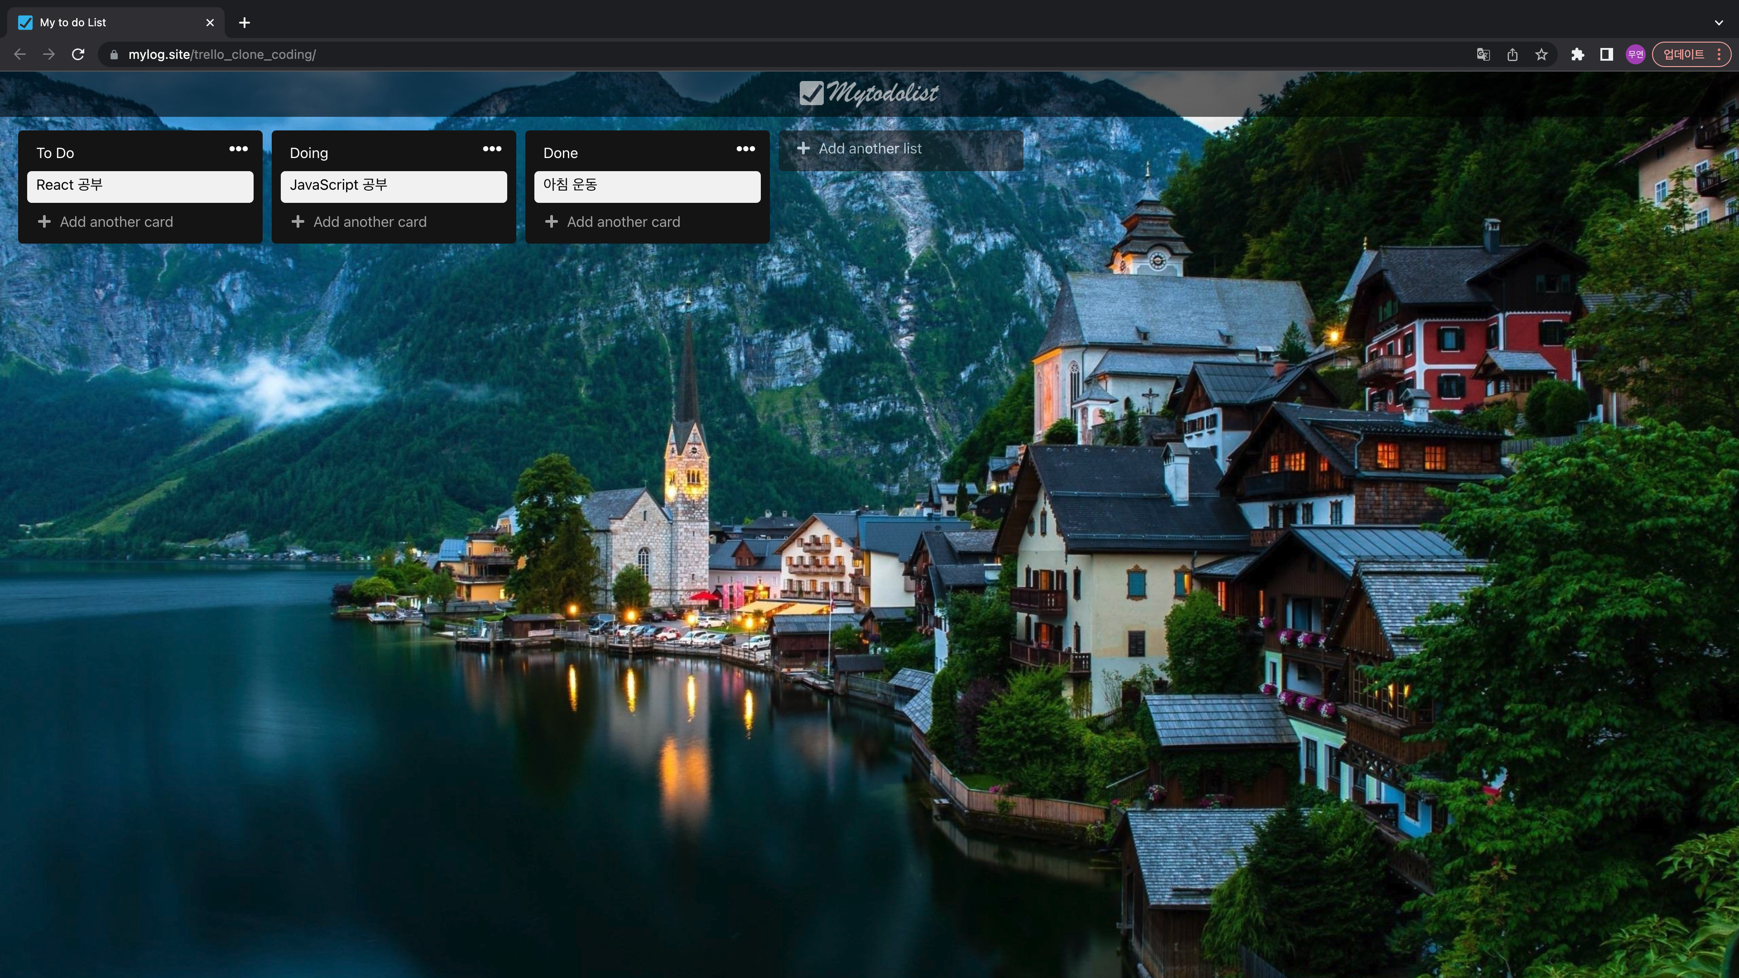Open the 'Mytodolist' header title link
The image size is (1739, 978).
click(869, 93)
